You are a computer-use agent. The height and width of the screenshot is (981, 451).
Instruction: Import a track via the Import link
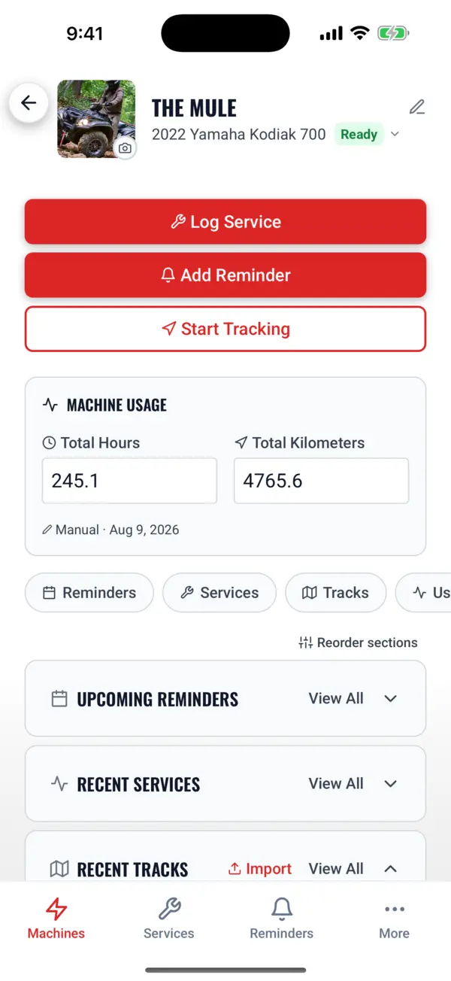coord(259,869)
